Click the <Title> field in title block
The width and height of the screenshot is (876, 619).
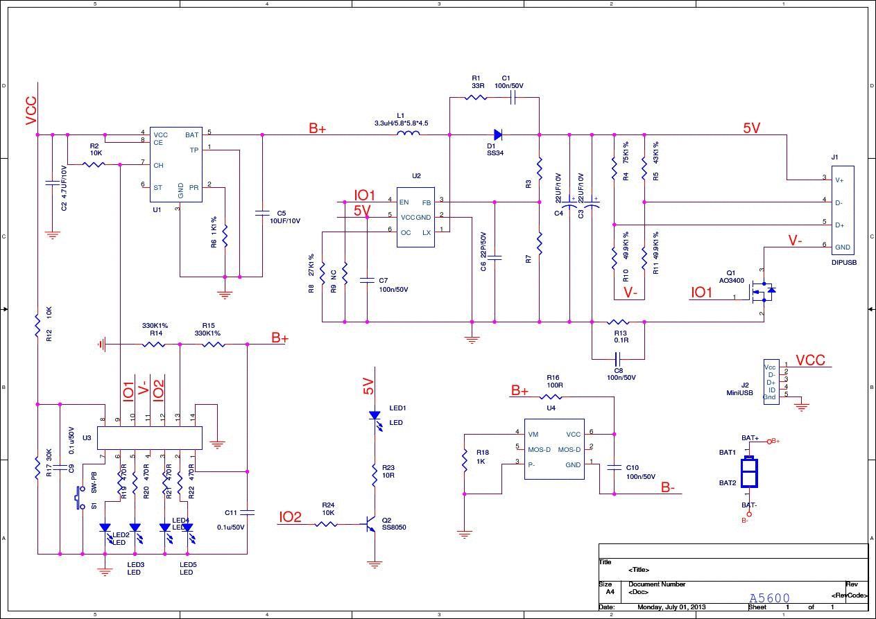point(639,570)
